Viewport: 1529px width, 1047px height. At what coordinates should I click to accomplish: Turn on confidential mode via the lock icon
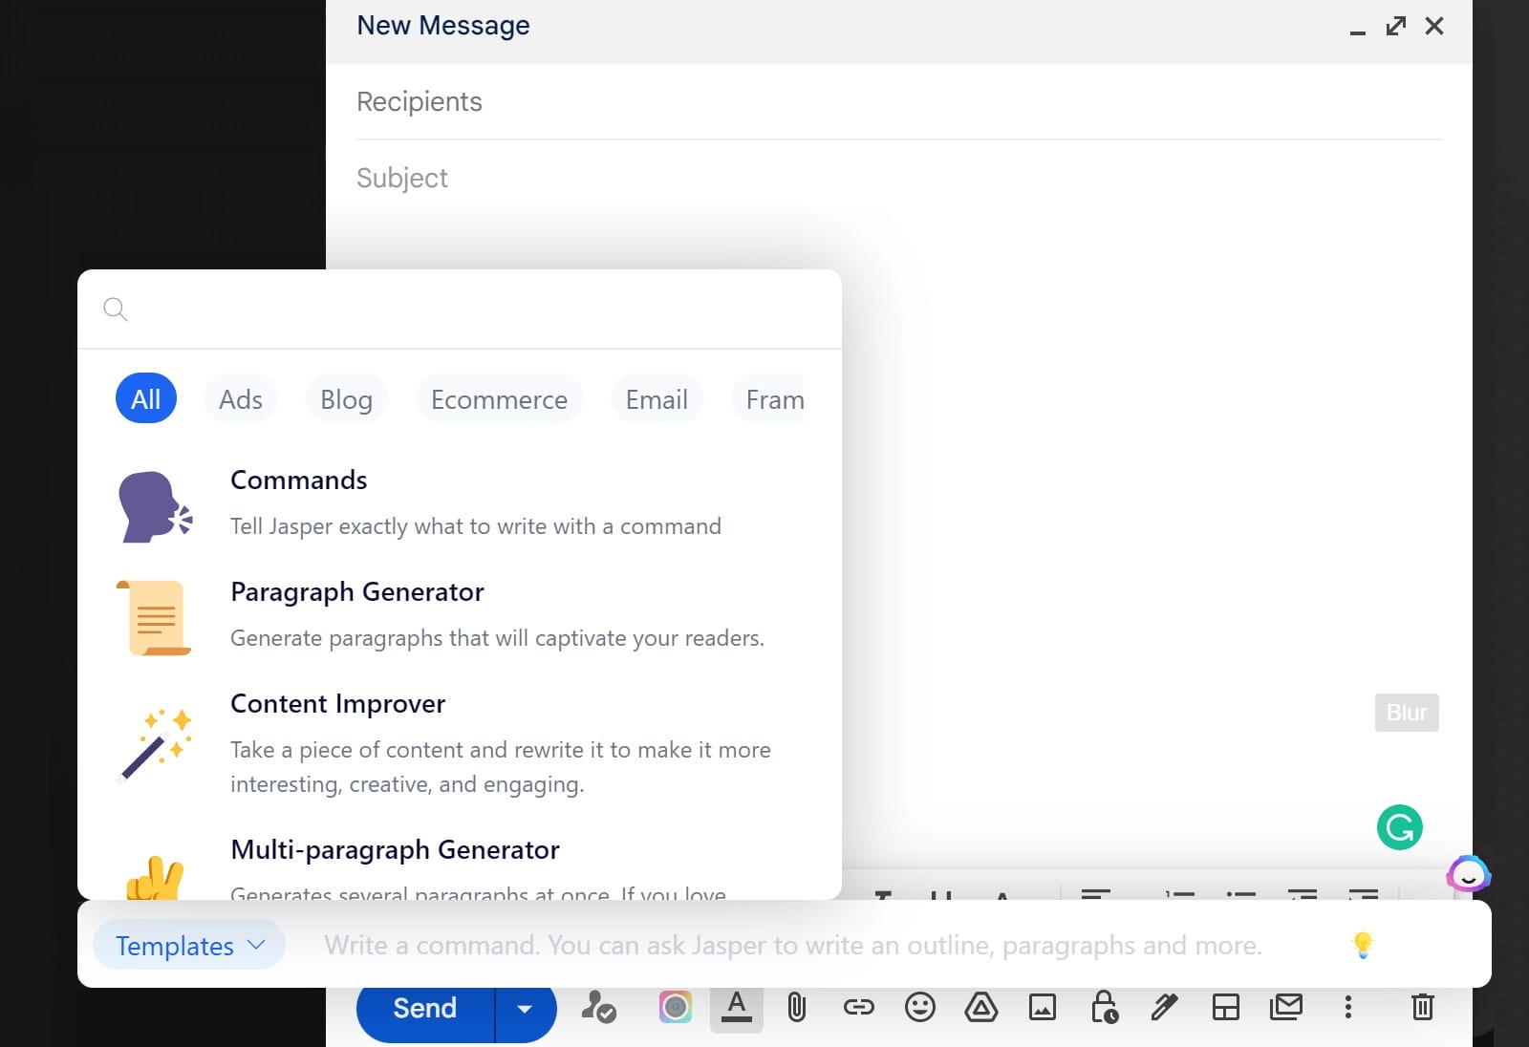(1105, 1007)
